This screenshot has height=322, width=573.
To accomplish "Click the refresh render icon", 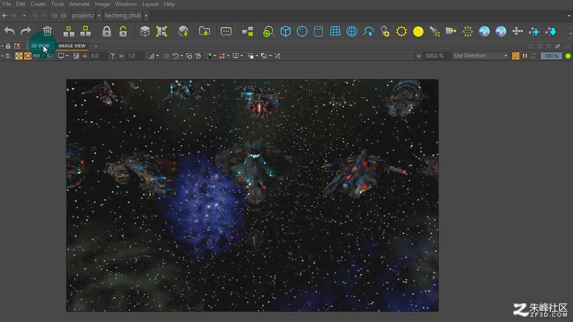I will coord(533,56).
